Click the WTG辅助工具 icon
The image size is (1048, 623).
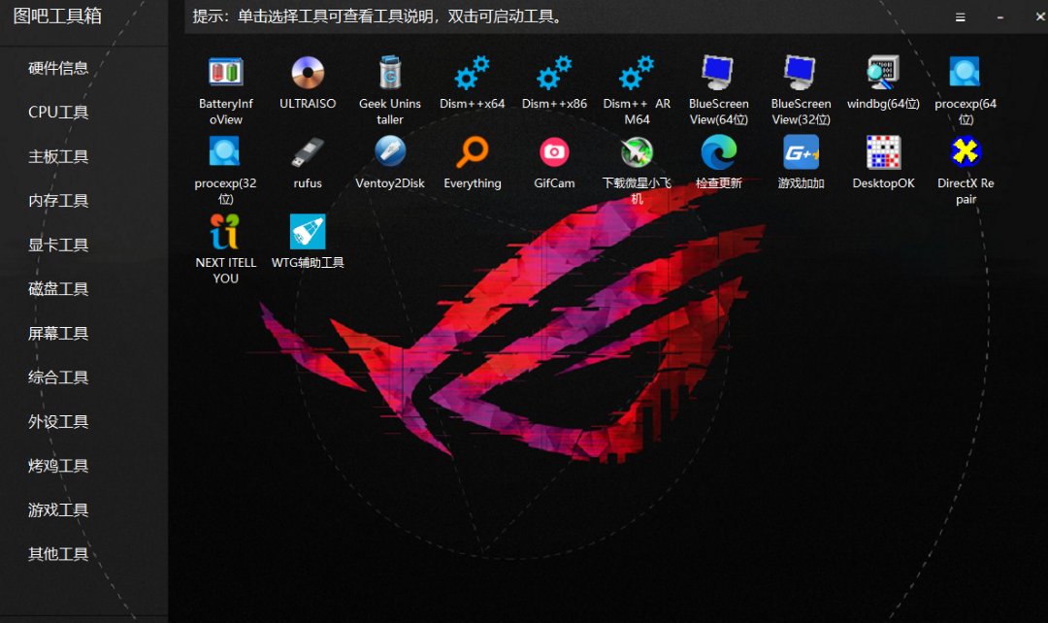(x=308, y=232)
